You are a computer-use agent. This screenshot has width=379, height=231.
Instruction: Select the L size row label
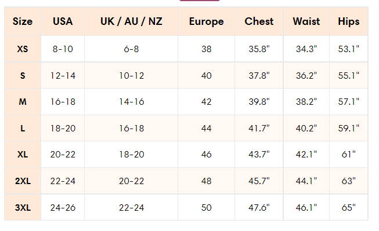tap(23, 129)
